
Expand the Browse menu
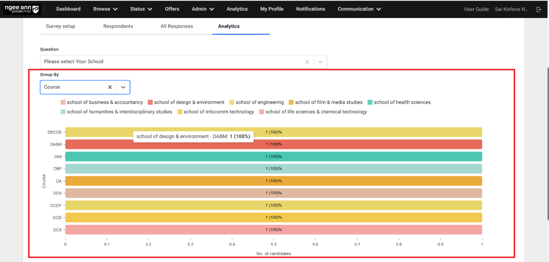click(x=105, y=9)
